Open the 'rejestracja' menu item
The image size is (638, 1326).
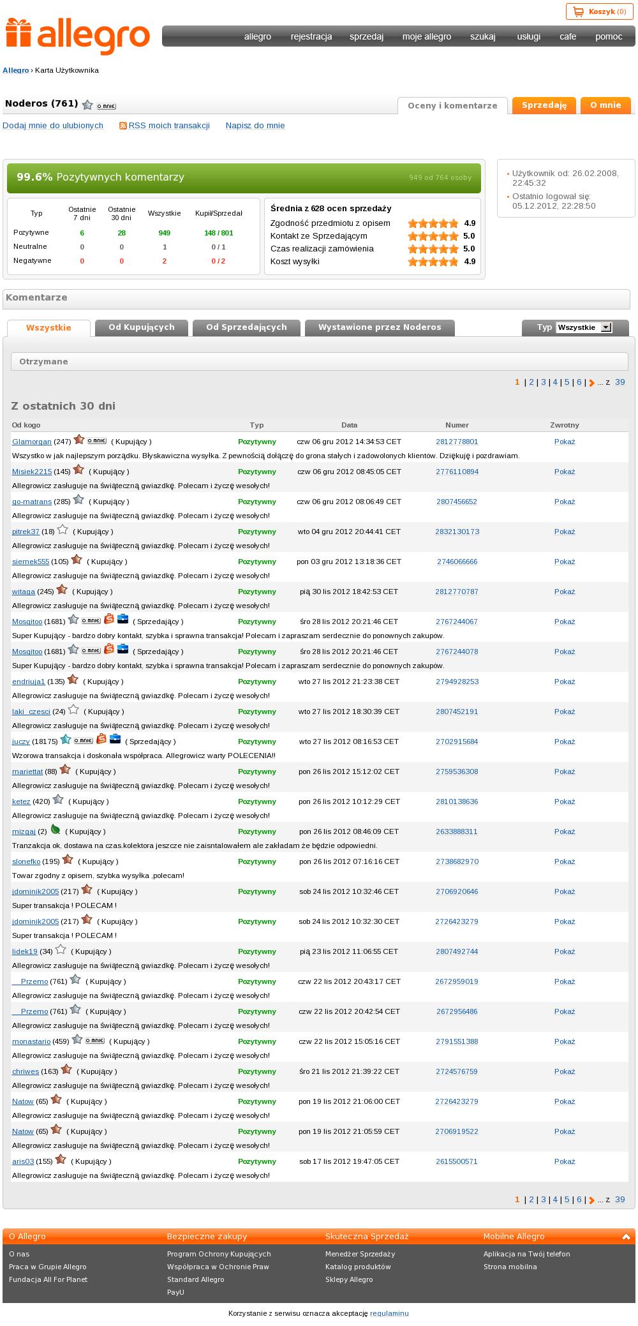tap(311, 36)
